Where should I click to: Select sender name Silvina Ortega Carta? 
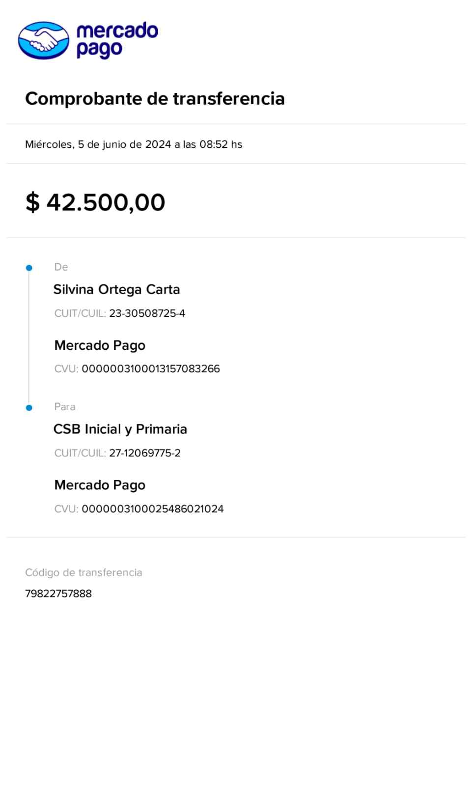tap(116, 289)
